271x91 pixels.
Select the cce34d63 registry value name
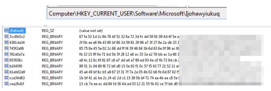(x=17, y=78)
